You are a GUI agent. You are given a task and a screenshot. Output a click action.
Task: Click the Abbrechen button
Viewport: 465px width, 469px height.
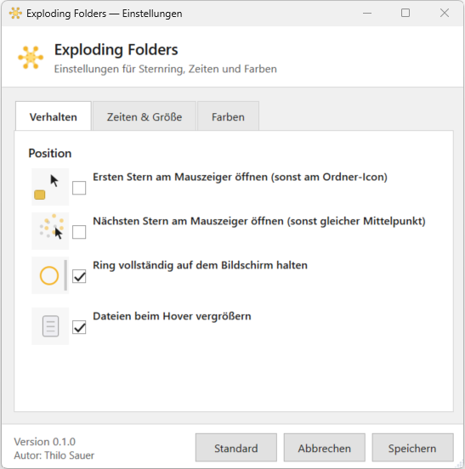[325, 448]
